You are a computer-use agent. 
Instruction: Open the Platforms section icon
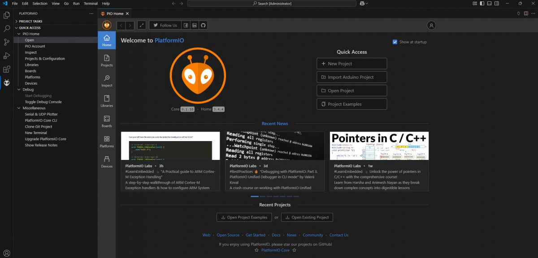click(107, 140)
